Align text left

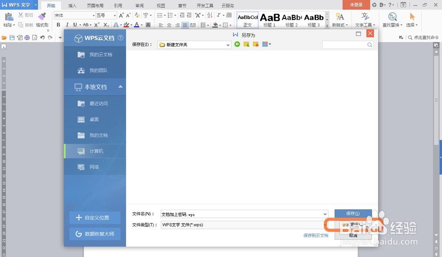[161, 25]
